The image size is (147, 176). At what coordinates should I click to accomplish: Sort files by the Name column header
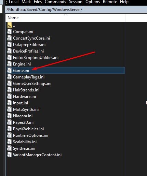click(65, 18)
